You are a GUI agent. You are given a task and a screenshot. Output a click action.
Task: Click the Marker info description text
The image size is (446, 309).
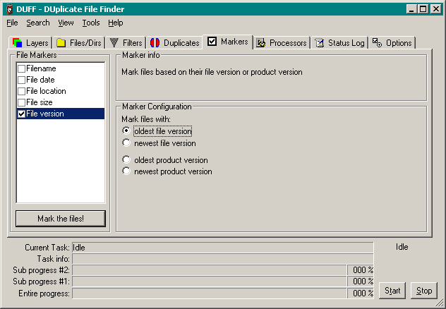click(x=212, y=72)
